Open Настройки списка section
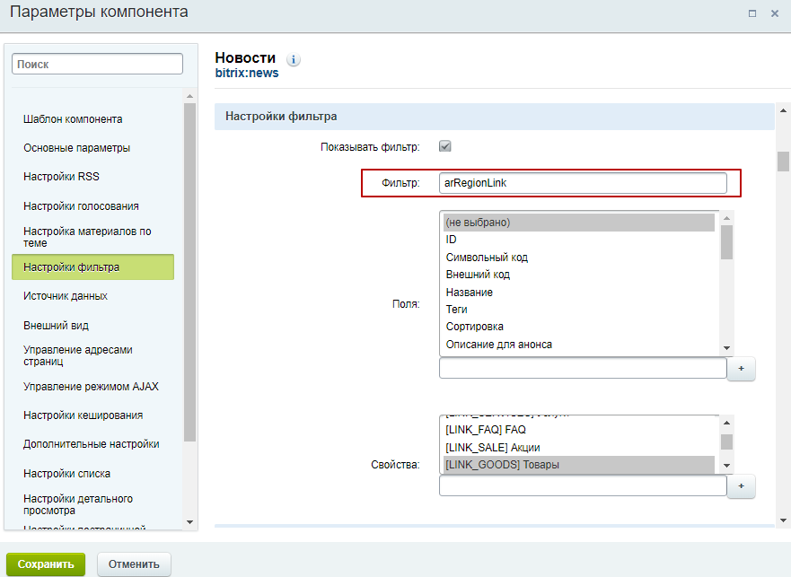The width and height of the screenshot is (791, 577). pyautogui.click(x=66, y=474)
